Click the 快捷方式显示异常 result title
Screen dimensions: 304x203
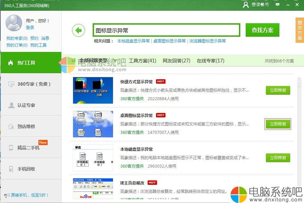[x=136, y=82]
